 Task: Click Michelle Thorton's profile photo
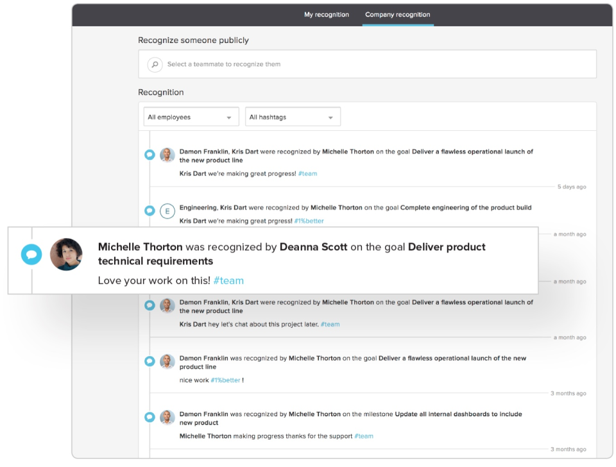coord(66,255)
